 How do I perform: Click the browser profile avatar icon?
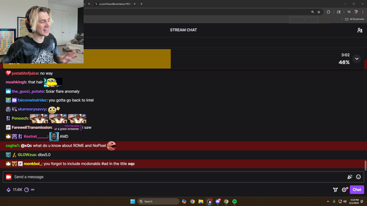[356, 12]
